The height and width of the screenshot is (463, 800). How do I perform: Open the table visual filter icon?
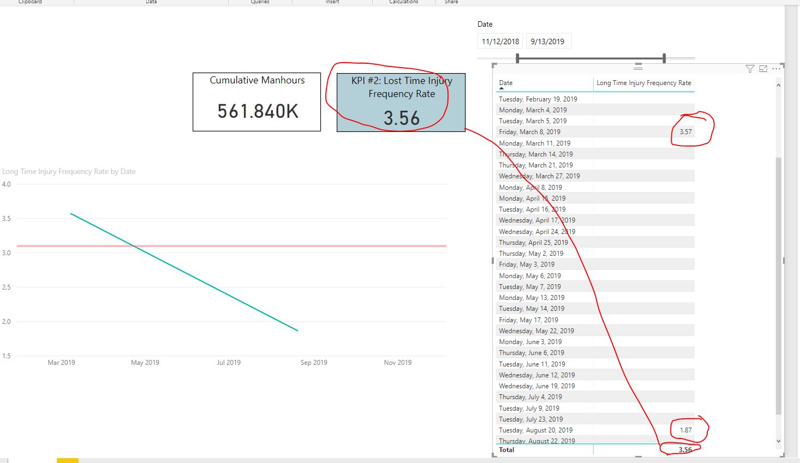pos(750,69)
